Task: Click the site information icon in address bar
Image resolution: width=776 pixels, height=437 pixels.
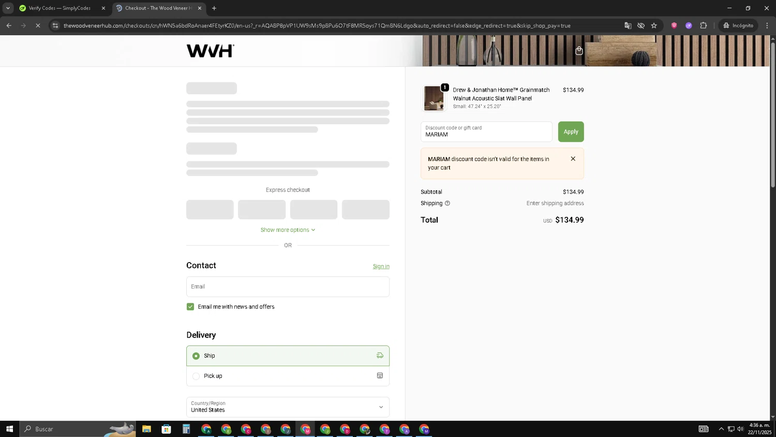Action: point(55,25)
